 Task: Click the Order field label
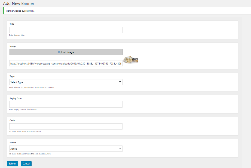[13, 120]
